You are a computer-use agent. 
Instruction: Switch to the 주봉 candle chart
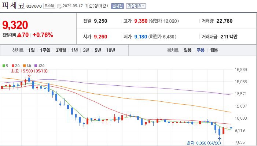pyautogui.click(x=201, y=50)
